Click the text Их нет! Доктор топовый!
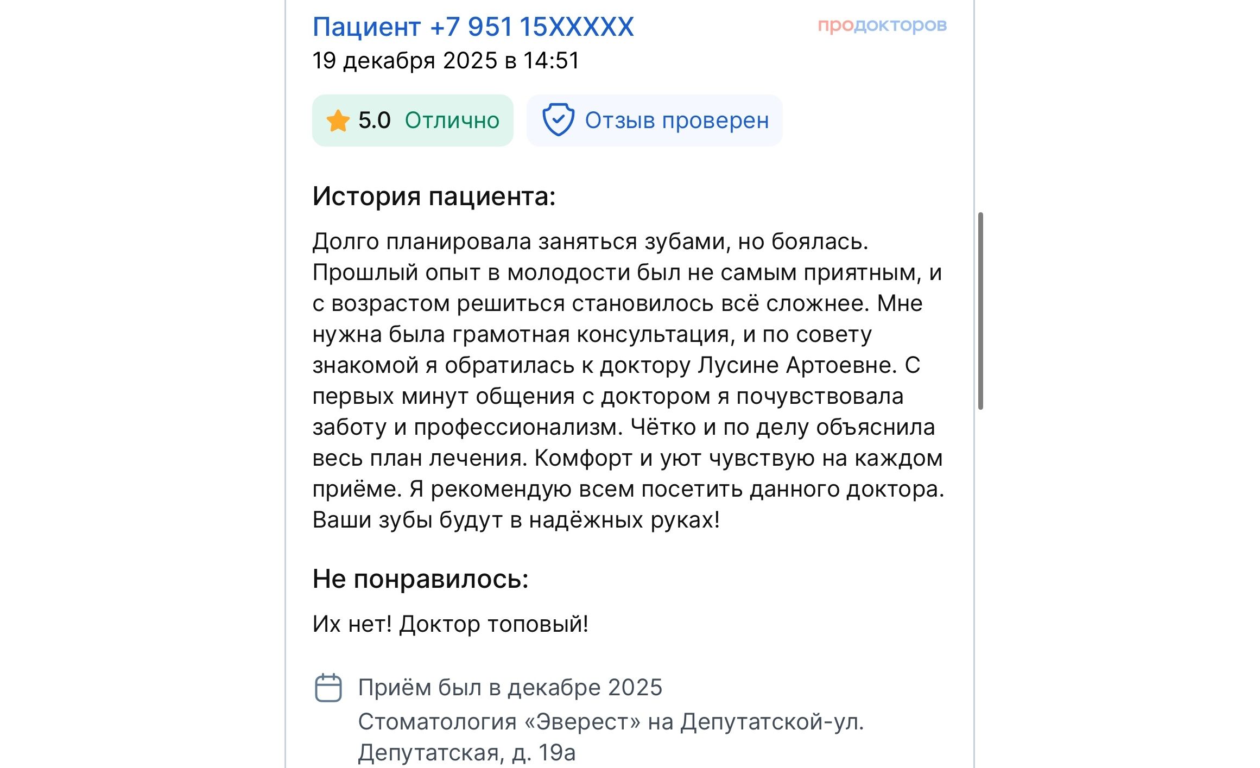This screenshot has height=768, width=1260. (450, 624)
